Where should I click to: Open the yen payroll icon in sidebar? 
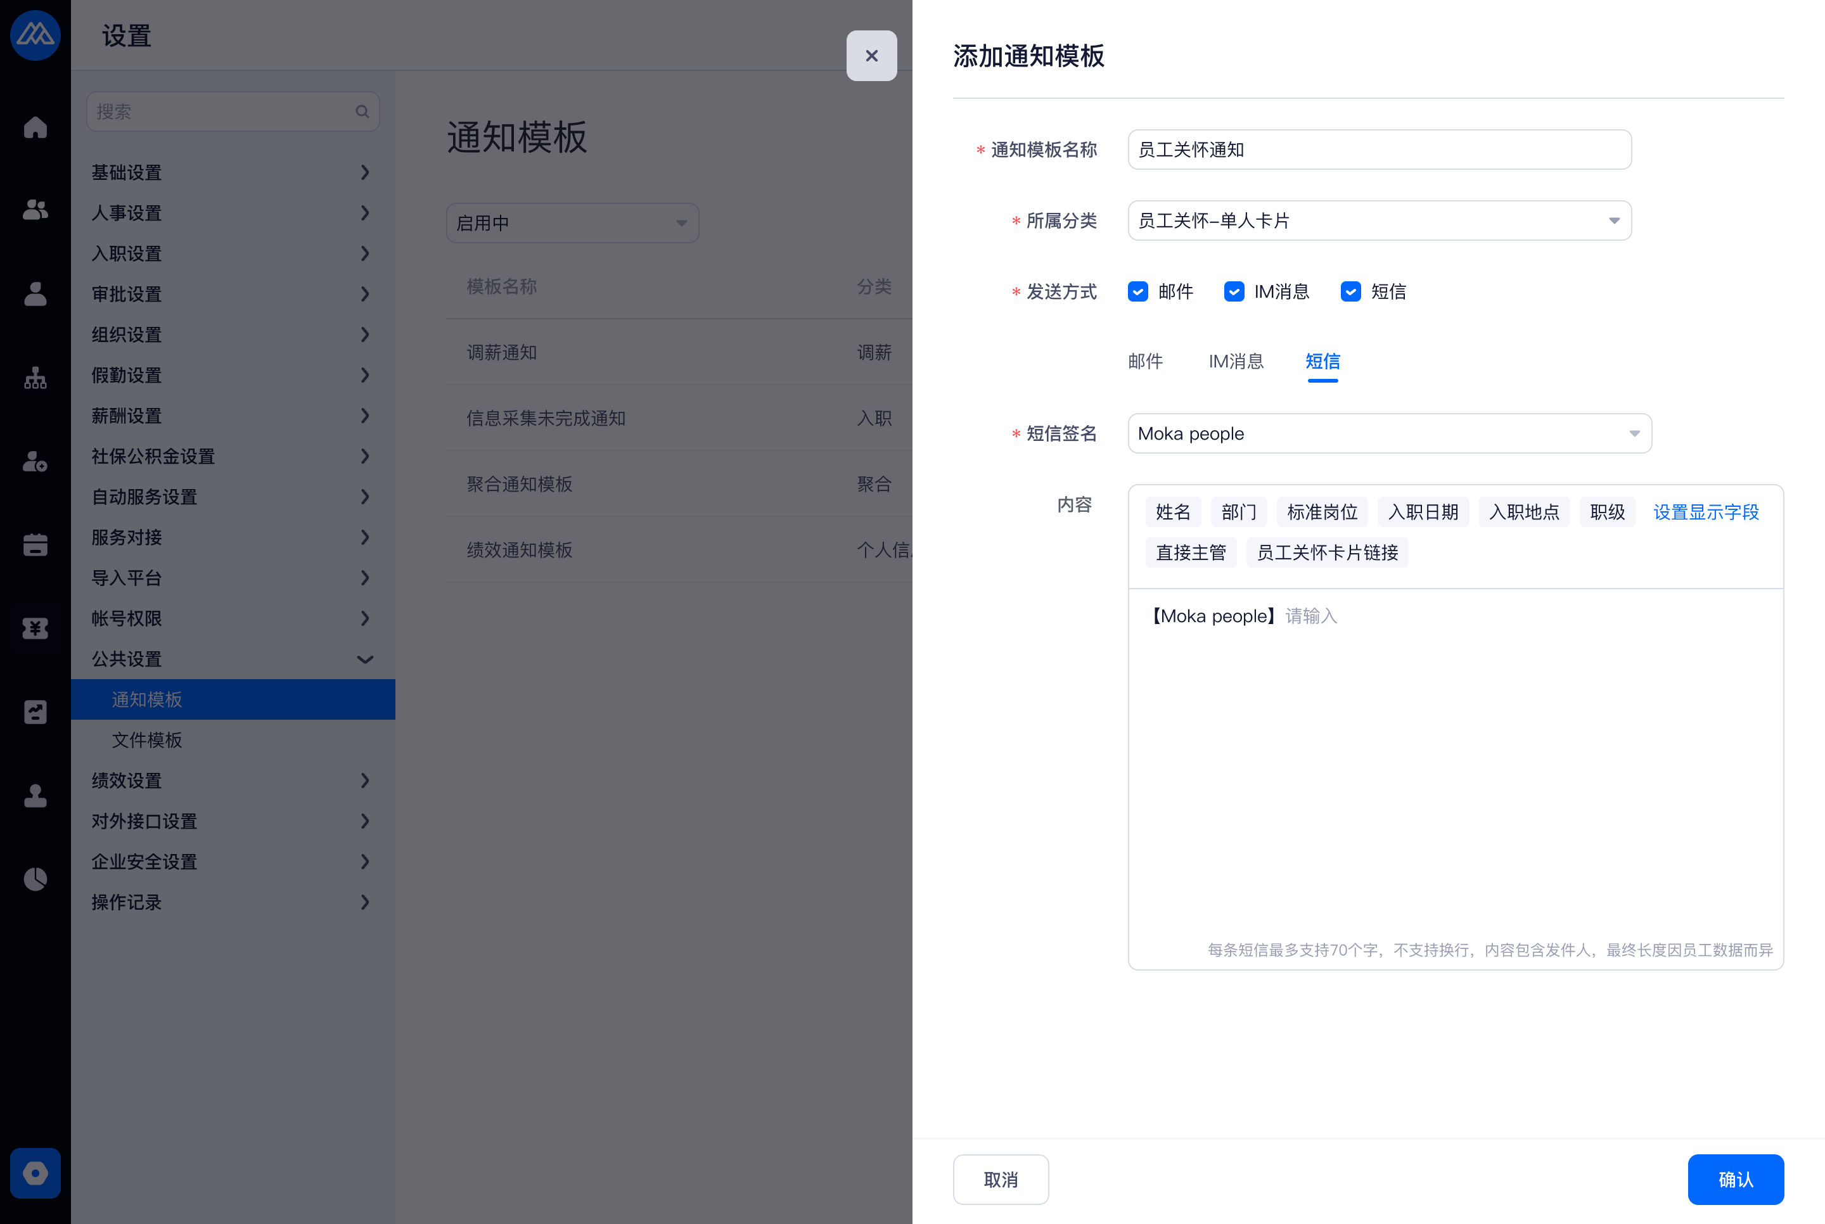pos(35,628)
